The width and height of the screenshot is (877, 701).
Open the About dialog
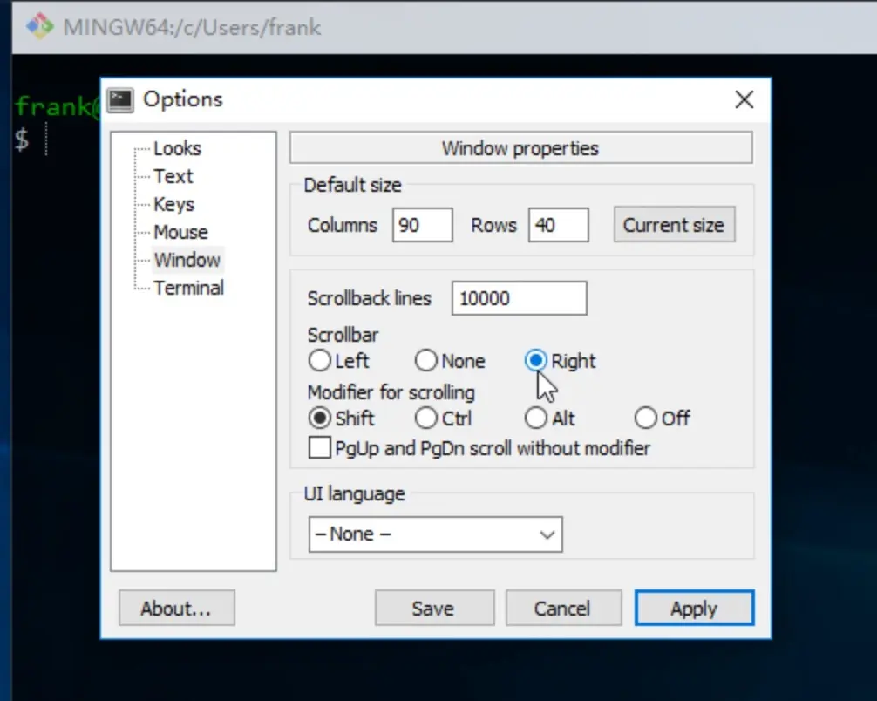176,609
